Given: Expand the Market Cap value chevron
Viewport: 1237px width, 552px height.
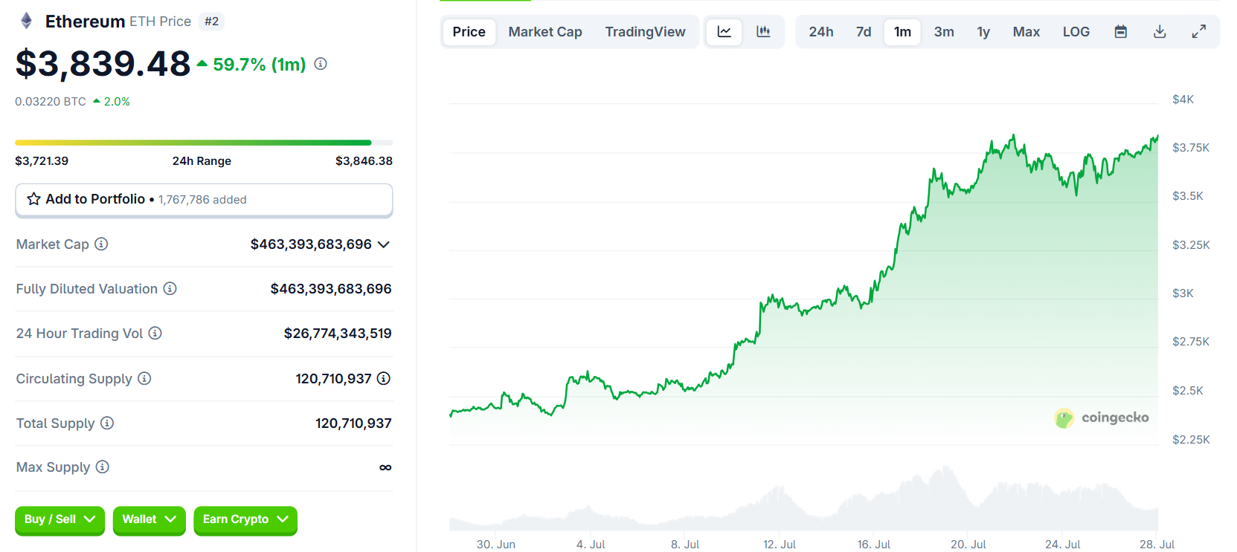Looking at the screenshot, I should (x=384, y=244).
